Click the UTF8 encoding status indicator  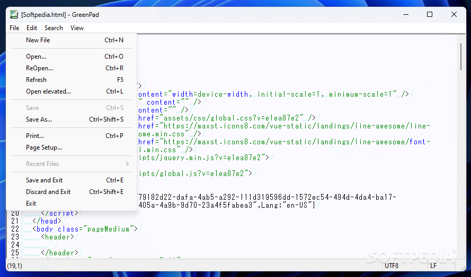(x=392, y=265)
